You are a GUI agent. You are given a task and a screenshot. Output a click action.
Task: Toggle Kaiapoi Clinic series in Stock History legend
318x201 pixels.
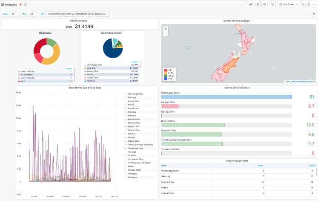click(134, 101)
